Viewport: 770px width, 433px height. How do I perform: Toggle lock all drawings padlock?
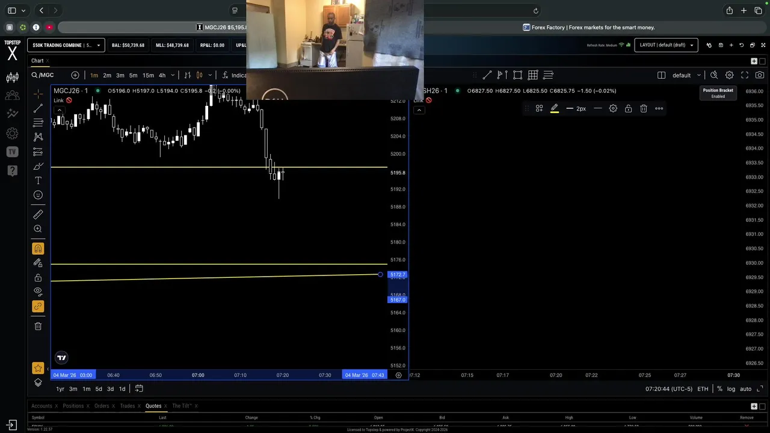pyautogui.click(x=38, y=278)
